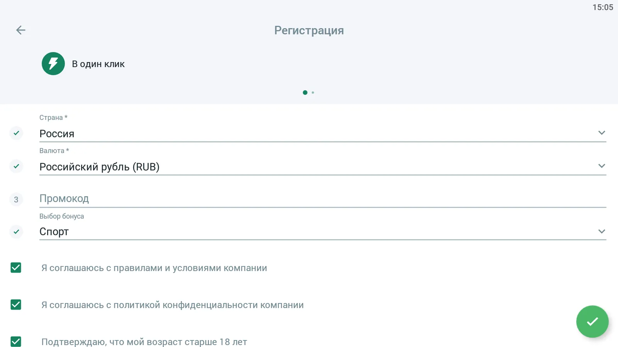Expand the Выбор бонуса dropdown arrow
The height and width of the screenshot is (347, 618).
601,232
